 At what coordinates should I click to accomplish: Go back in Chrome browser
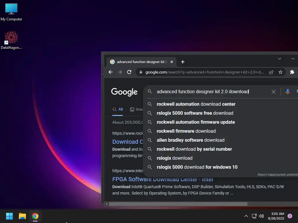111,72
